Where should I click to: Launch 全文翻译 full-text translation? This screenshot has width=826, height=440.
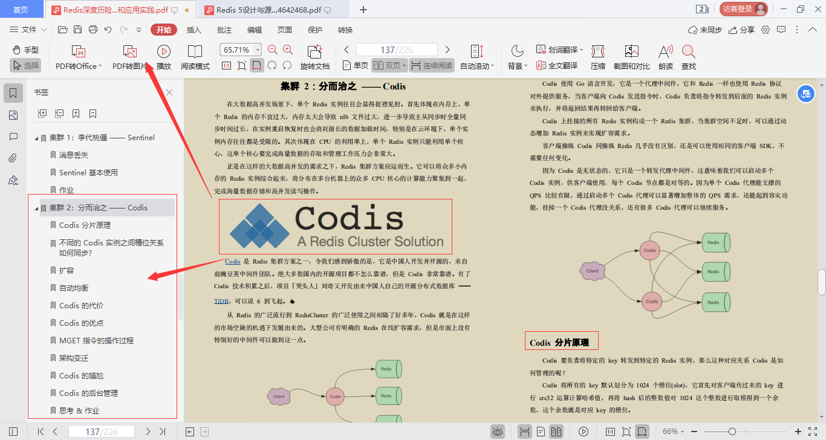557,65
